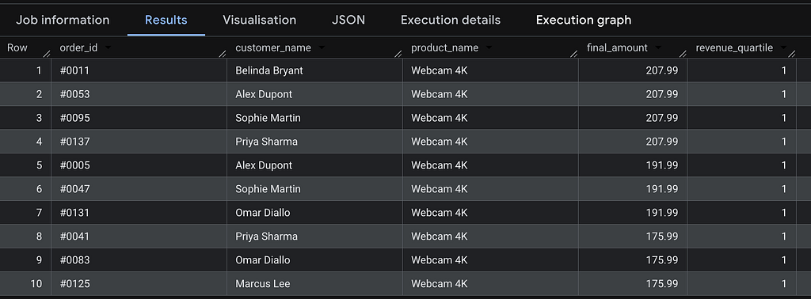This screenshot has width=811, height=299.
Task: Open the revenue_quartile column dropdown arrow
Action: (x=783, y=48)
